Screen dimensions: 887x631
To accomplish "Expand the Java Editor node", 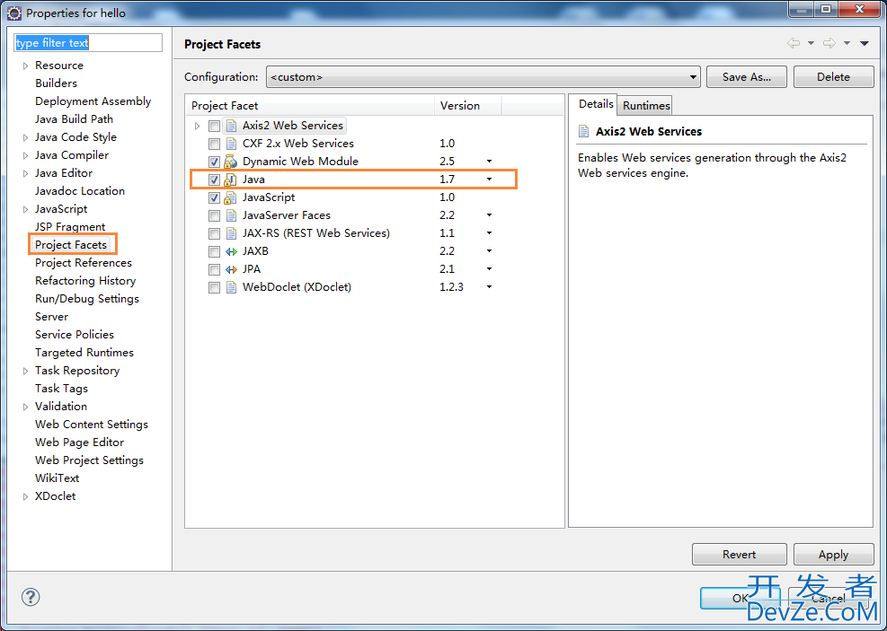I will pos(25,173).
